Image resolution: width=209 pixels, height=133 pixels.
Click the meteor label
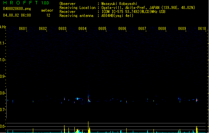point(47,10)
